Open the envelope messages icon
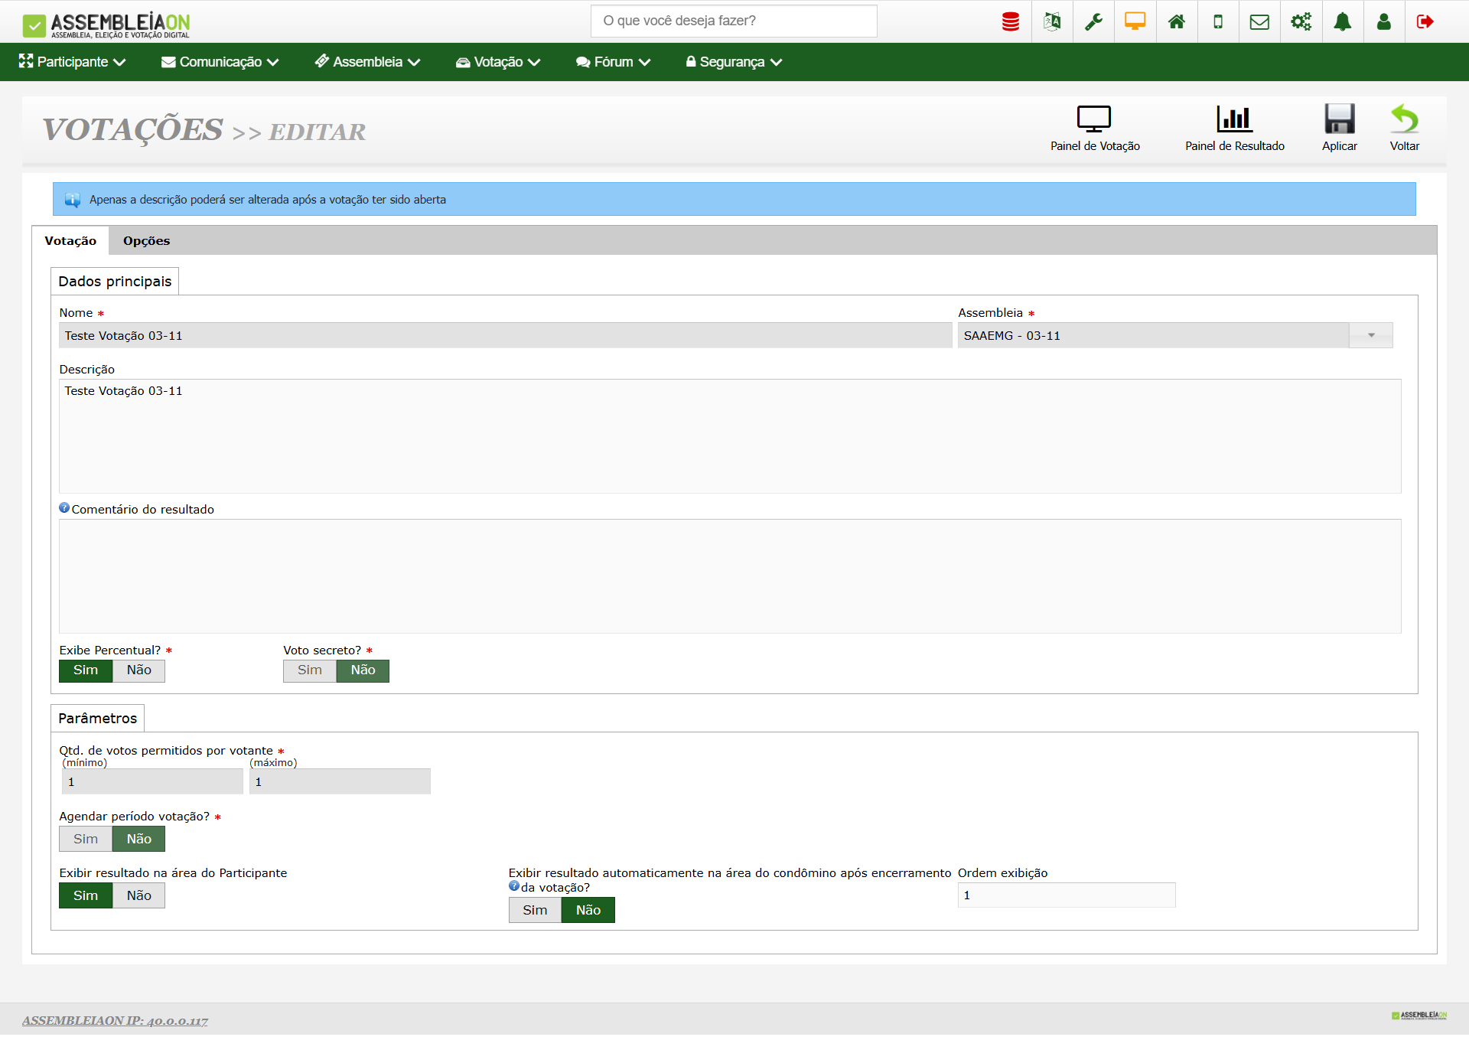The width and height of the screenshot is (1469, 1037). [1259, 21]
